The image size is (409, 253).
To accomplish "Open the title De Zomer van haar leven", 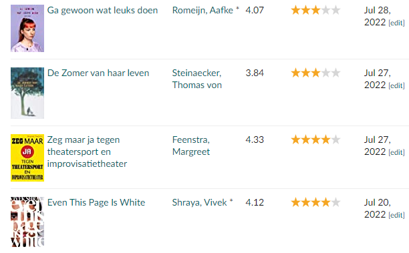I will click(98, 73).
